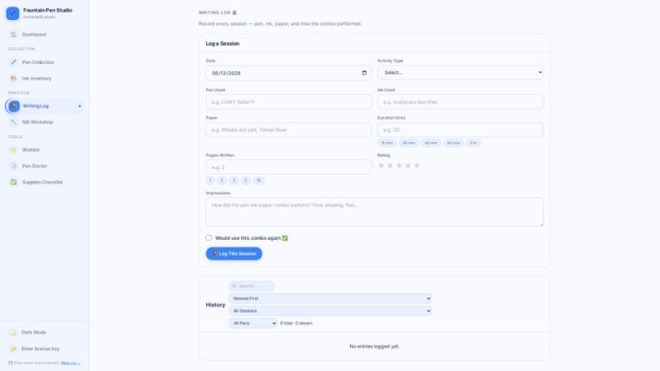Focus the Duration (min) input
660x371 pixels.
[x=460, y=129]
